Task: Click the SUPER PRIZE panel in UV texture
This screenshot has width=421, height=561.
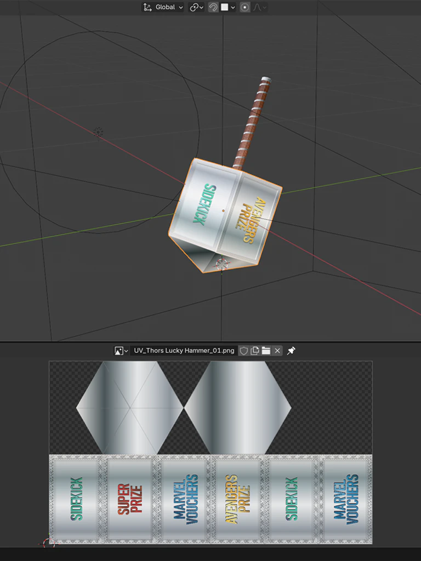Action: coord(129,499)
